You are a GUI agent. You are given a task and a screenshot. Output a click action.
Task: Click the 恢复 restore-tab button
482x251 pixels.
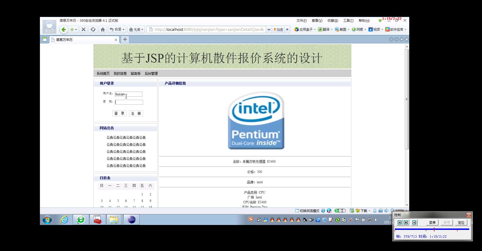(x=115, y=30)
